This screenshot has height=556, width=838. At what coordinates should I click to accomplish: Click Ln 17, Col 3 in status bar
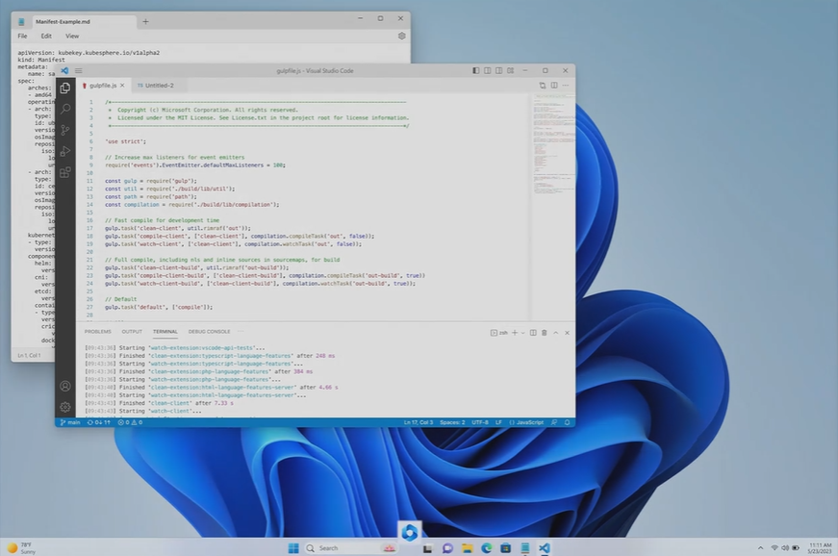[x=419, y=422]
